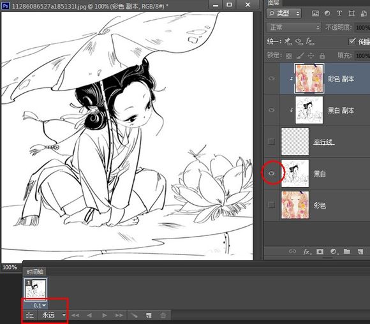370x324 pixels.
Task: Click the 黑白 layer name
Action: point(320,173)
